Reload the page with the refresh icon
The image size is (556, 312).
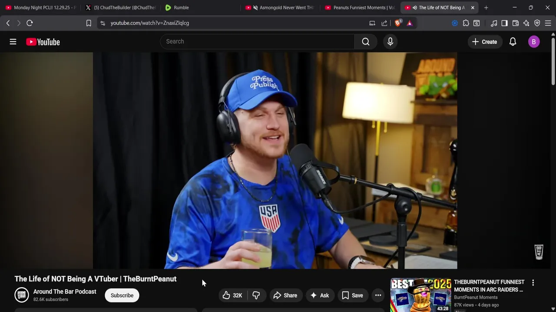30,23
